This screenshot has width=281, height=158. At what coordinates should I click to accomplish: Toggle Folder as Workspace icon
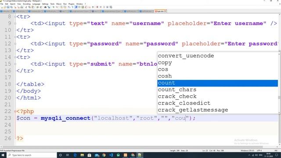coord(90,7)
